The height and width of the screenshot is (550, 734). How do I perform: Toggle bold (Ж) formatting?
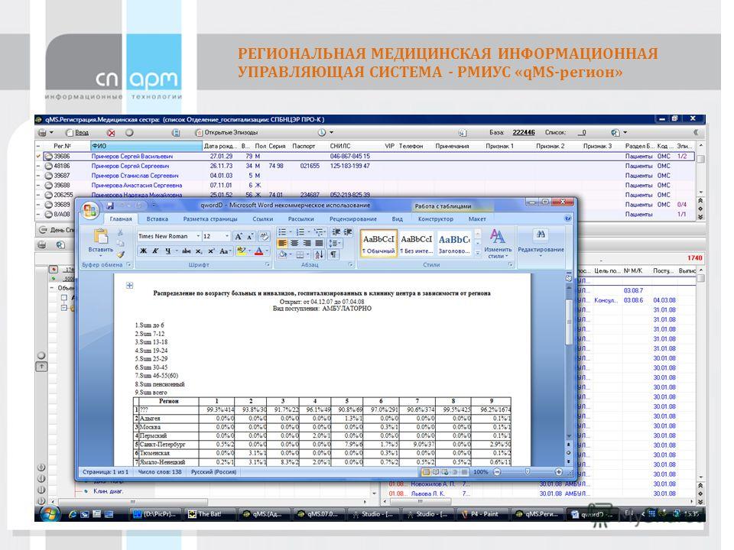143,251
